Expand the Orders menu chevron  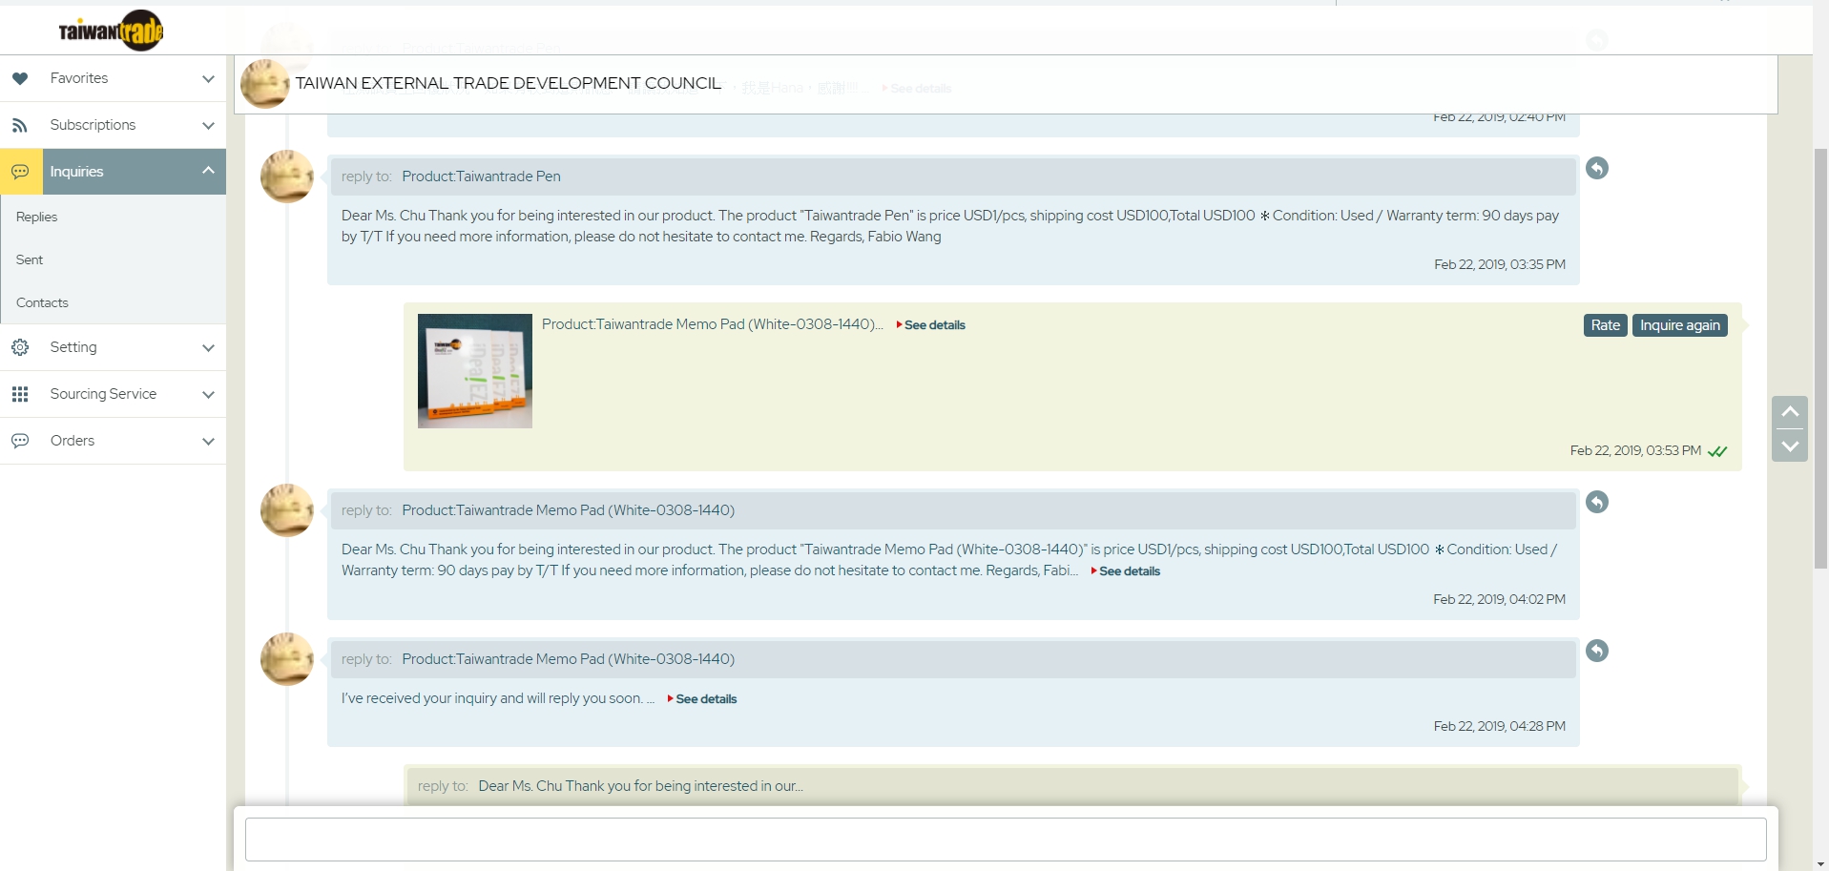coord(208,442)
